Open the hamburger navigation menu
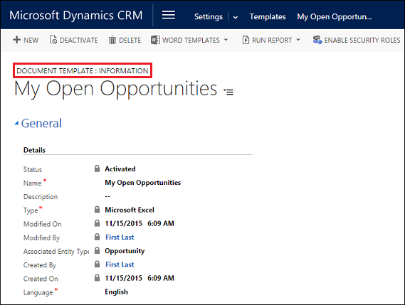The width and height of the screenshot is (405, 305). pos(169,15)
